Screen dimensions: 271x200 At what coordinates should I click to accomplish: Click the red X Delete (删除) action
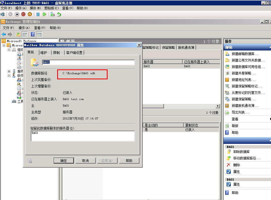tap(236, 165)
